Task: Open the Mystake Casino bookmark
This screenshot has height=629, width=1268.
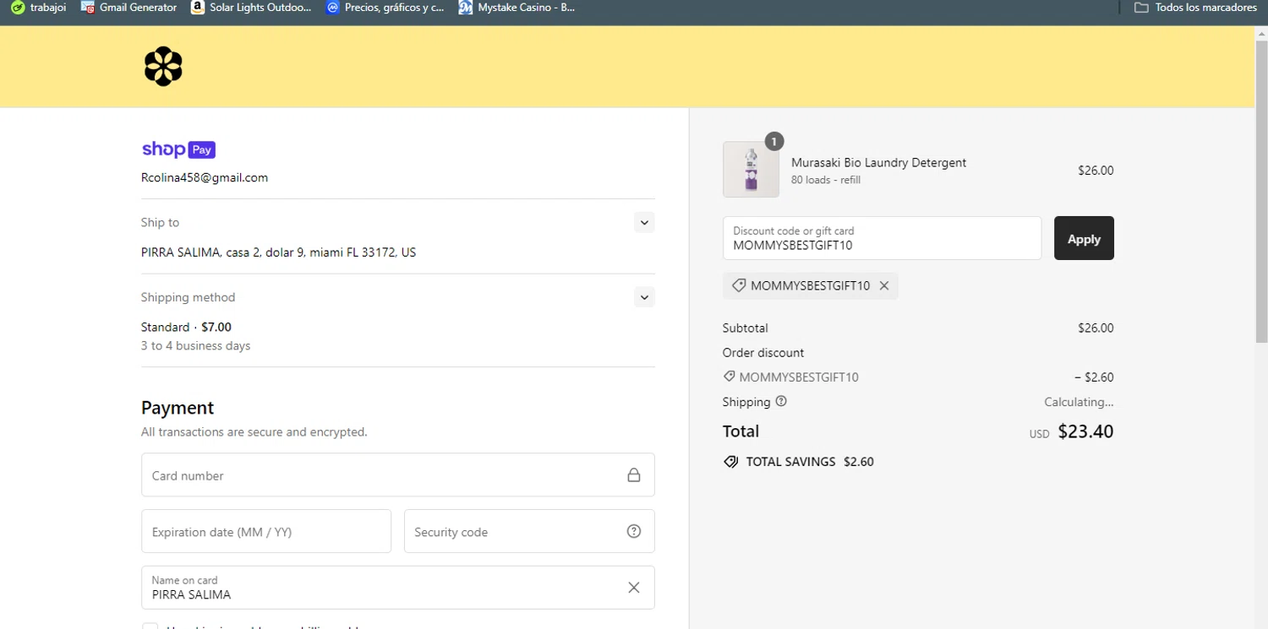Action: pos(516,8)
